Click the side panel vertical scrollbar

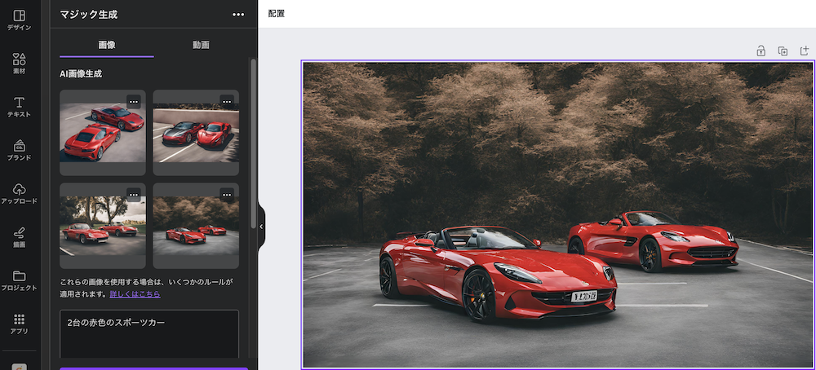[254, 144]
